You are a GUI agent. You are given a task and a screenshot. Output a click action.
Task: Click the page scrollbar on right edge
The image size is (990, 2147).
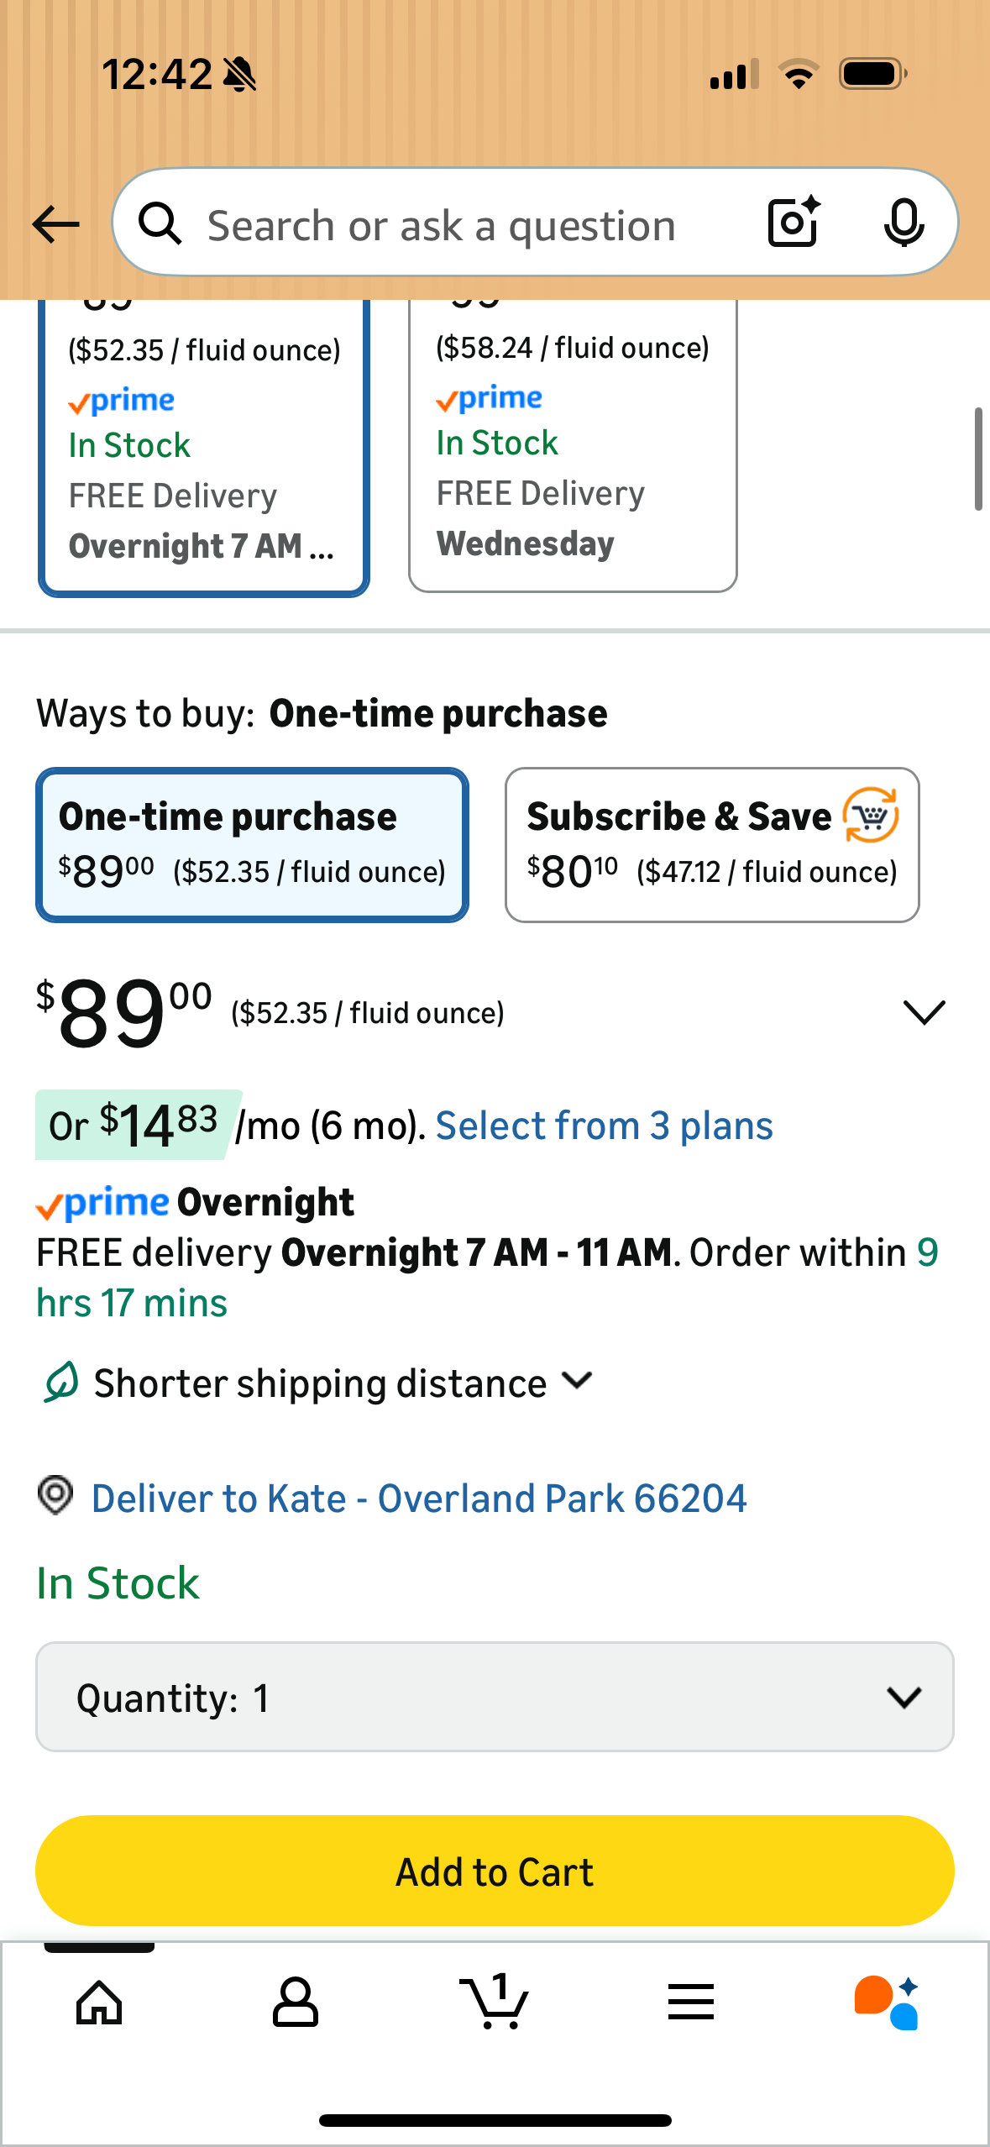pyautogui.click(x=978, y=459)
